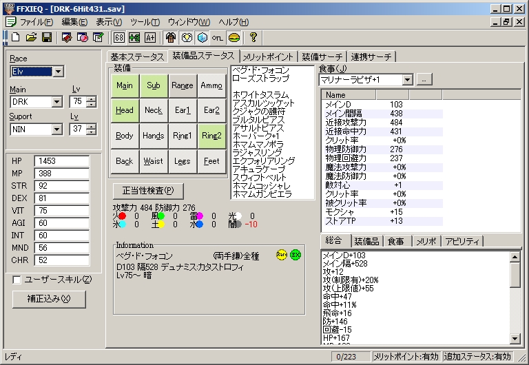The height and width of the screenshot is (365, 529).
Task: Click the 補正込み(X) button
Action: [49, 299]
